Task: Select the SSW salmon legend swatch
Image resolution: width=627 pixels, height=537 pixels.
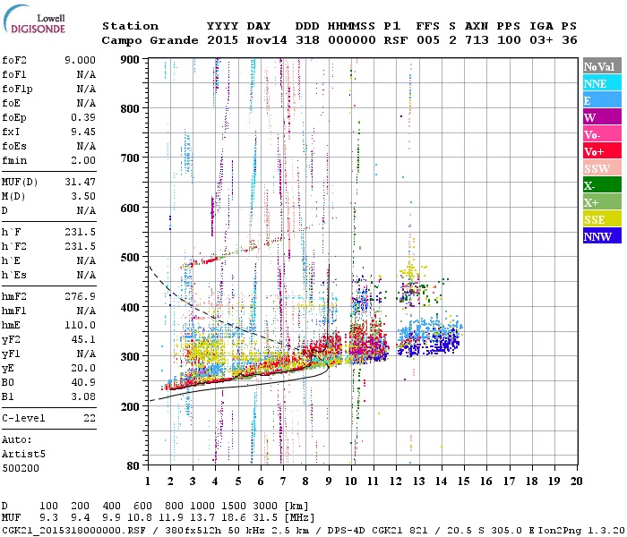Action: tap(602, 168)
